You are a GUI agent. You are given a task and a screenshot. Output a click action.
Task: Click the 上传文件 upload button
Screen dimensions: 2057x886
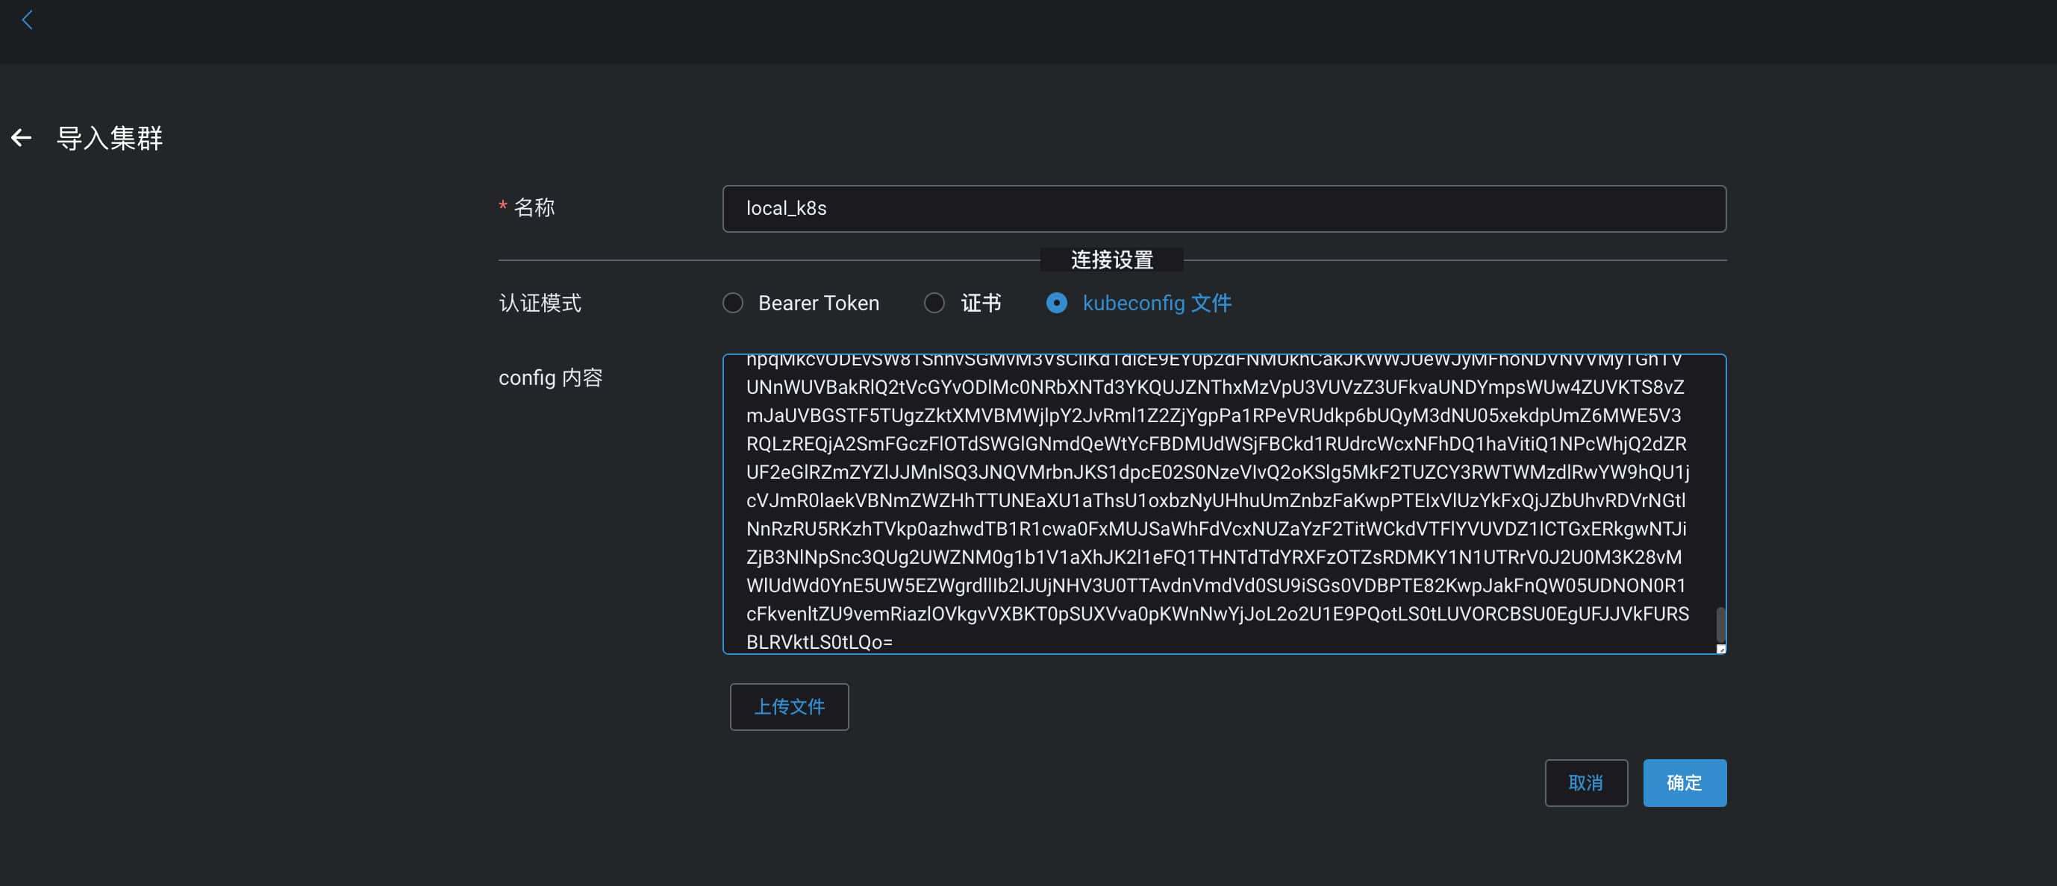pos(788,706)
